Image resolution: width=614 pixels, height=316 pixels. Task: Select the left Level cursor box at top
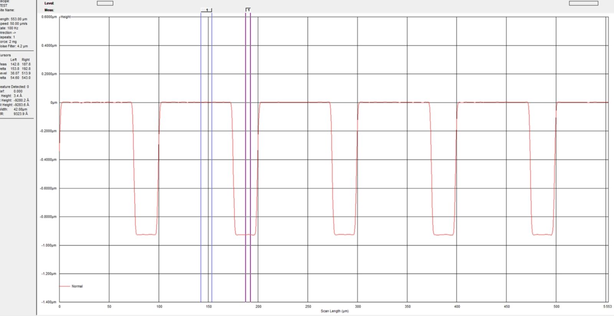click(105, 3)
